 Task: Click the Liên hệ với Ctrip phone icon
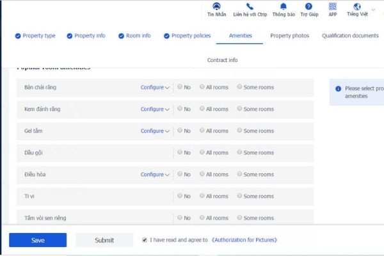point(250,6)
